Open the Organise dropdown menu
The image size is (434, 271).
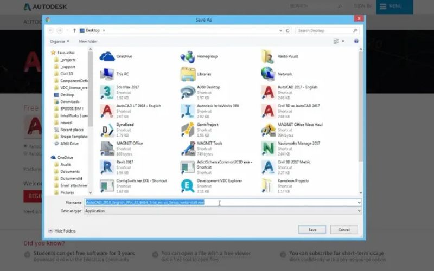pyautogui.click(x=60, y=42)
